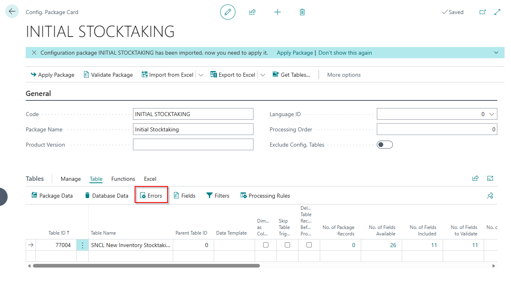This screenshot has width=511, height=282.
Task: Check Delete Table Records Before Processing checkbox
Action: [309, 245]
